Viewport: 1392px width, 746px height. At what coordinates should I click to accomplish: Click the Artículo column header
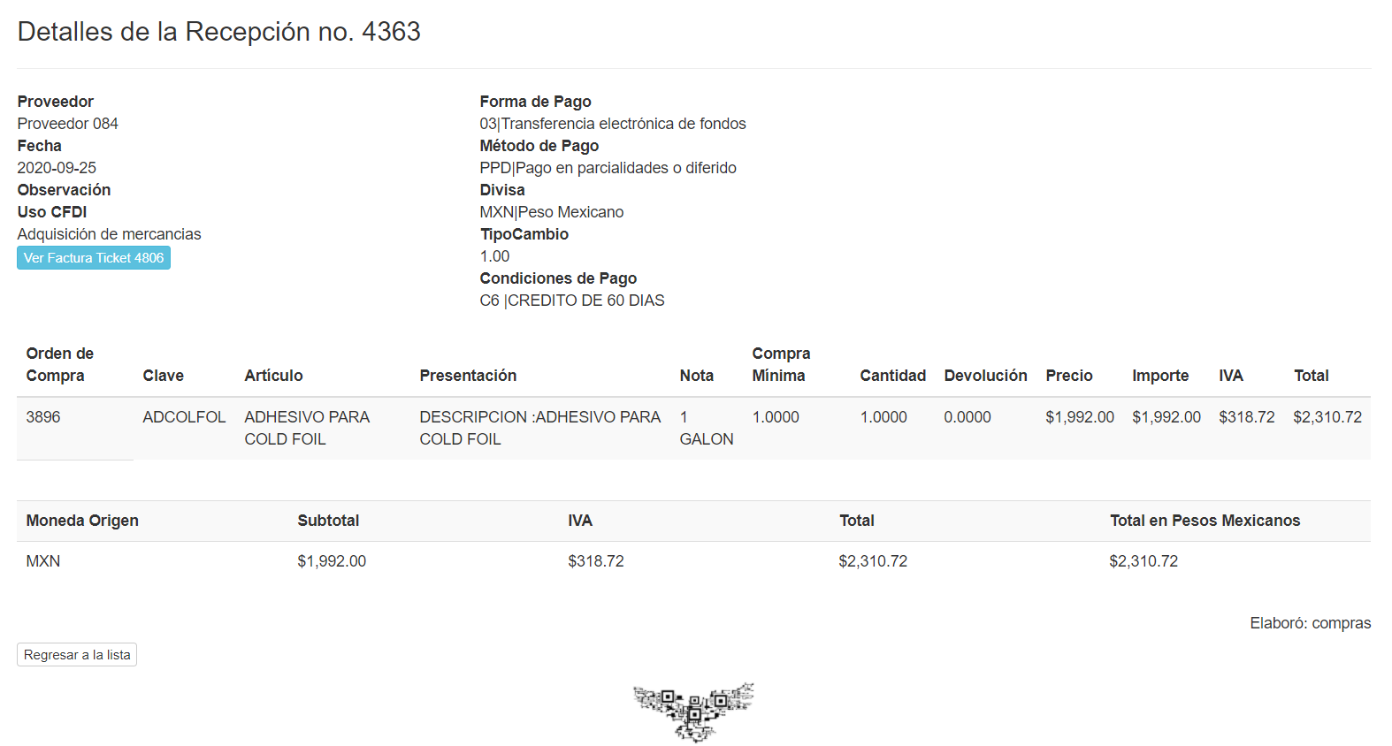click(x=273, y=376)
